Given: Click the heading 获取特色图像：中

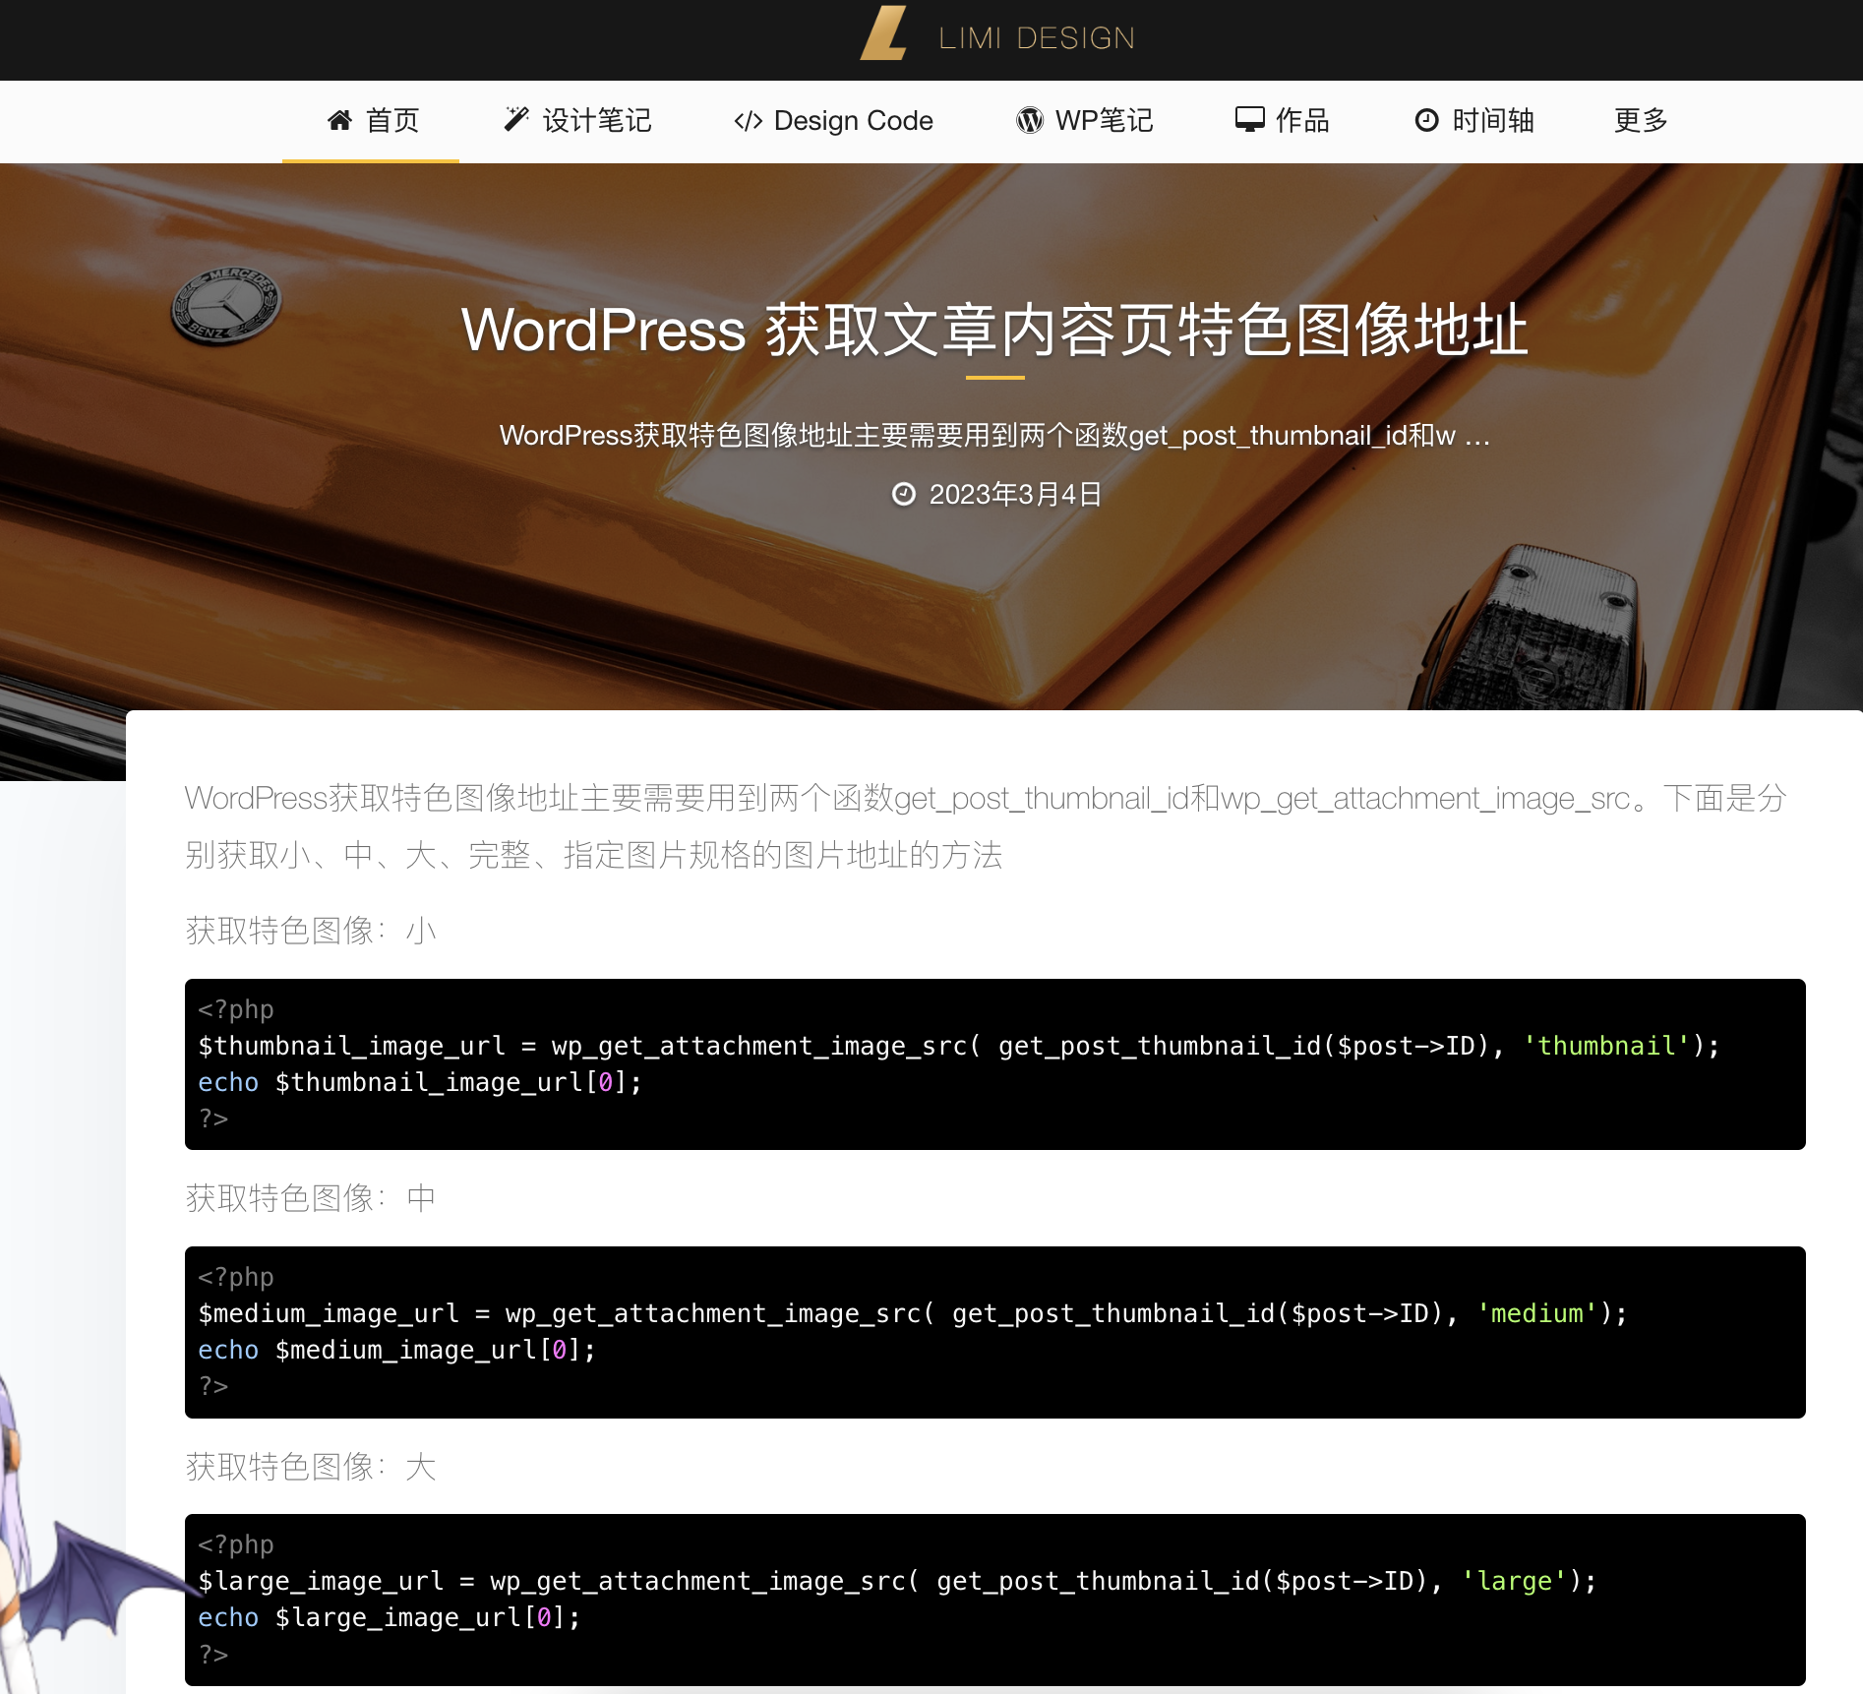Looking at the screenshot, I should [311, 1198].
